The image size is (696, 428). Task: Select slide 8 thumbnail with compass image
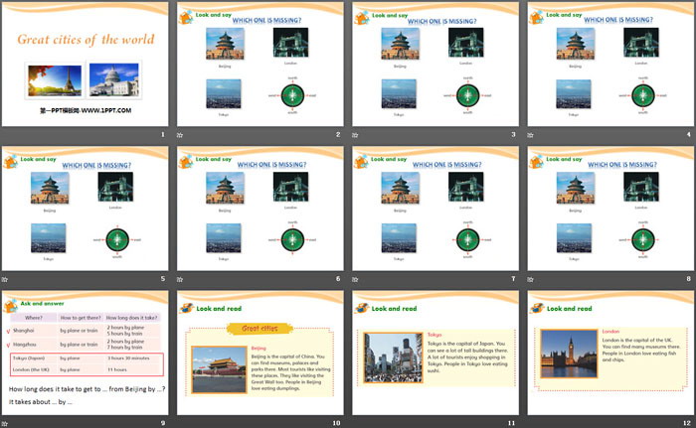pos(609,211)
